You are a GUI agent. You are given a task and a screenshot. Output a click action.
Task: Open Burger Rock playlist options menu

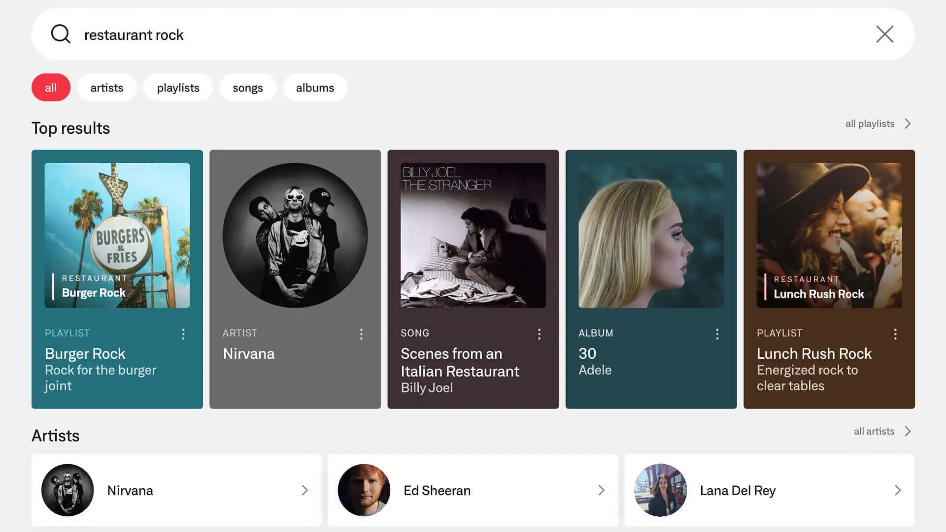(183, 334)
